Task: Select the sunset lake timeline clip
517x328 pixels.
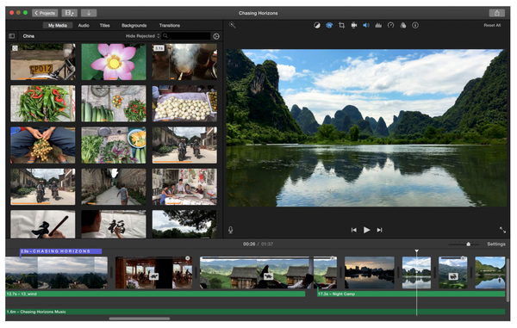Action: [370, 273]
